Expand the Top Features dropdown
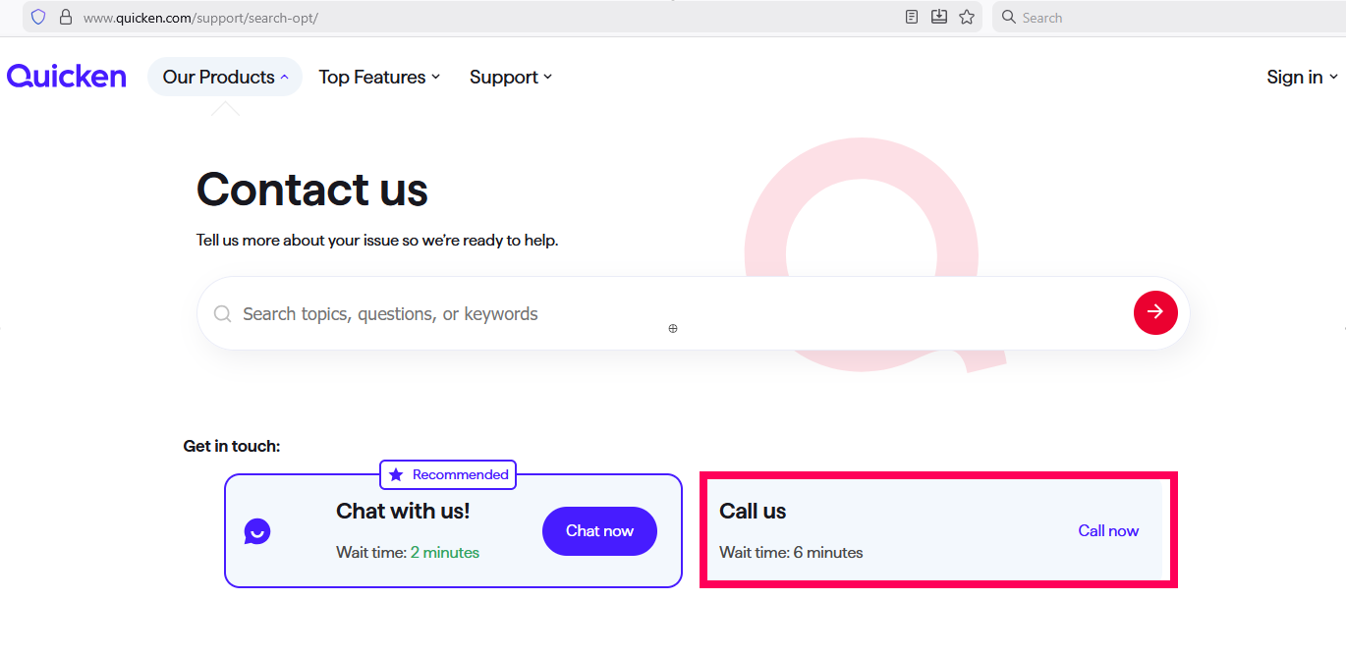This screenshot has height=655, width=1346. pyautogui.click(x=379, y=77)
